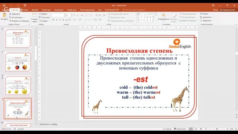Toggle Underline (Ч) formatting
Image resolution: width=238 pixels, height=134 pixels.
coord(60,20)
